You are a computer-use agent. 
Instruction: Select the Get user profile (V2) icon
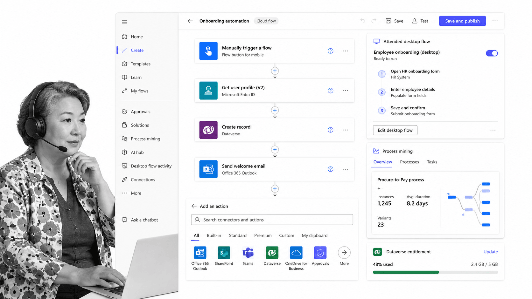208,91
